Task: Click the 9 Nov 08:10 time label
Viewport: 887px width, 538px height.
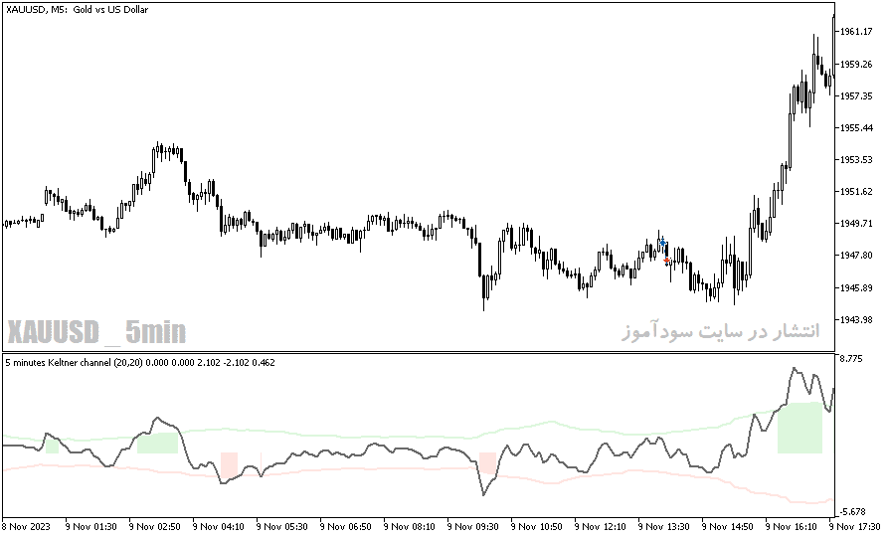Action: coord(410,527)
